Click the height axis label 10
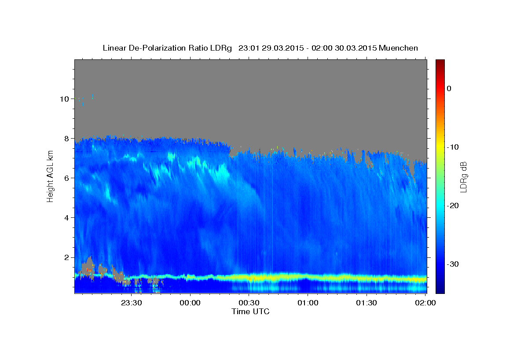The width and height of the screenshot is (528, 352). [x=65, y=99]
